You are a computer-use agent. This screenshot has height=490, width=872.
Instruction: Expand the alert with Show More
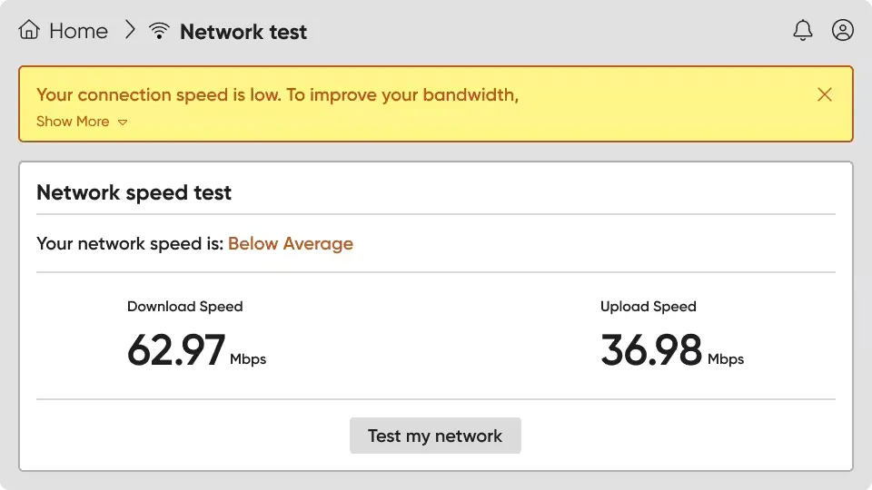(73, 122)
